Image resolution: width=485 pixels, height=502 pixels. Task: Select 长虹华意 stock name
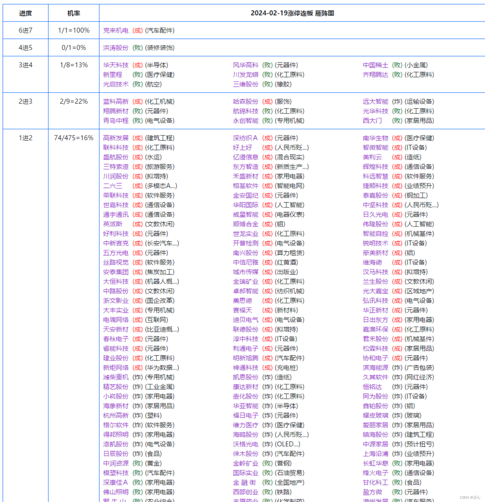pyautogui.click(x=375, y=463)
